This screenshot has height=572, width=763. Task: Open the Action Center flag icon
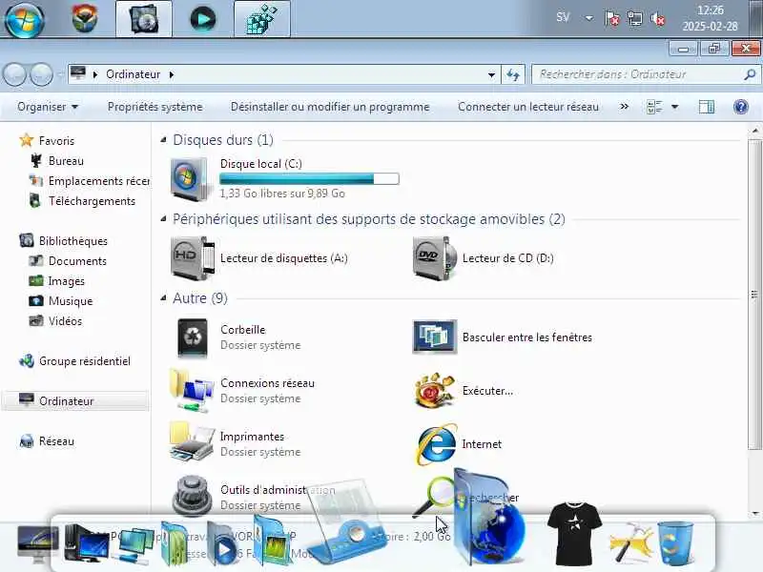[x=611, y=19]
